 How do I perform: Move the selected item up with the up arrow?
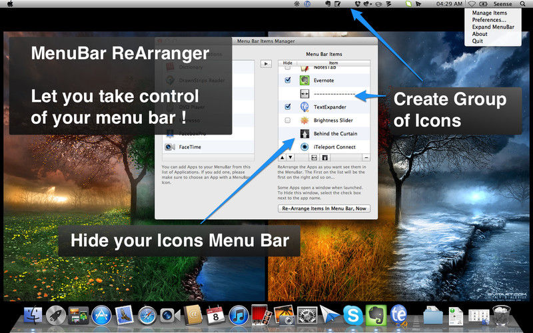pos(282,157)
